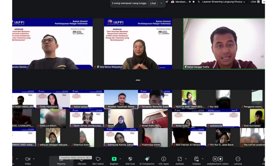Open the Lihat view layout menu
The image size is (277, 166).
click(x=255, y=2)
